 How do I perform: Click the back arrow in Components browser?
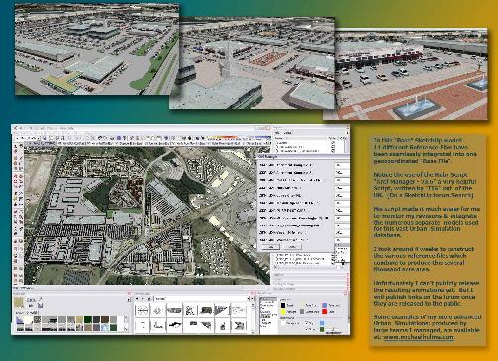click(x=138, y=299)
